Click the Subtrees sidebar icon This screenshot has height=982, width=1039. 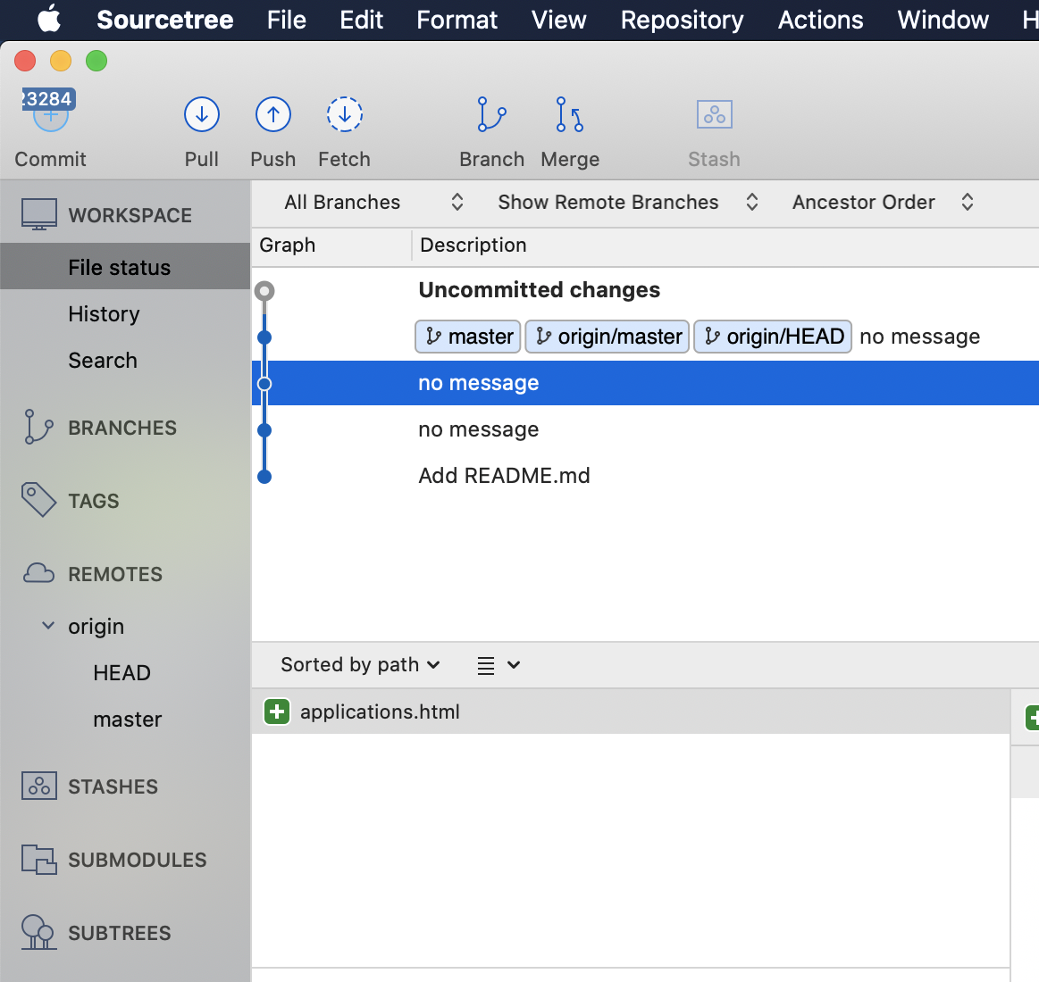coord(38,932)
